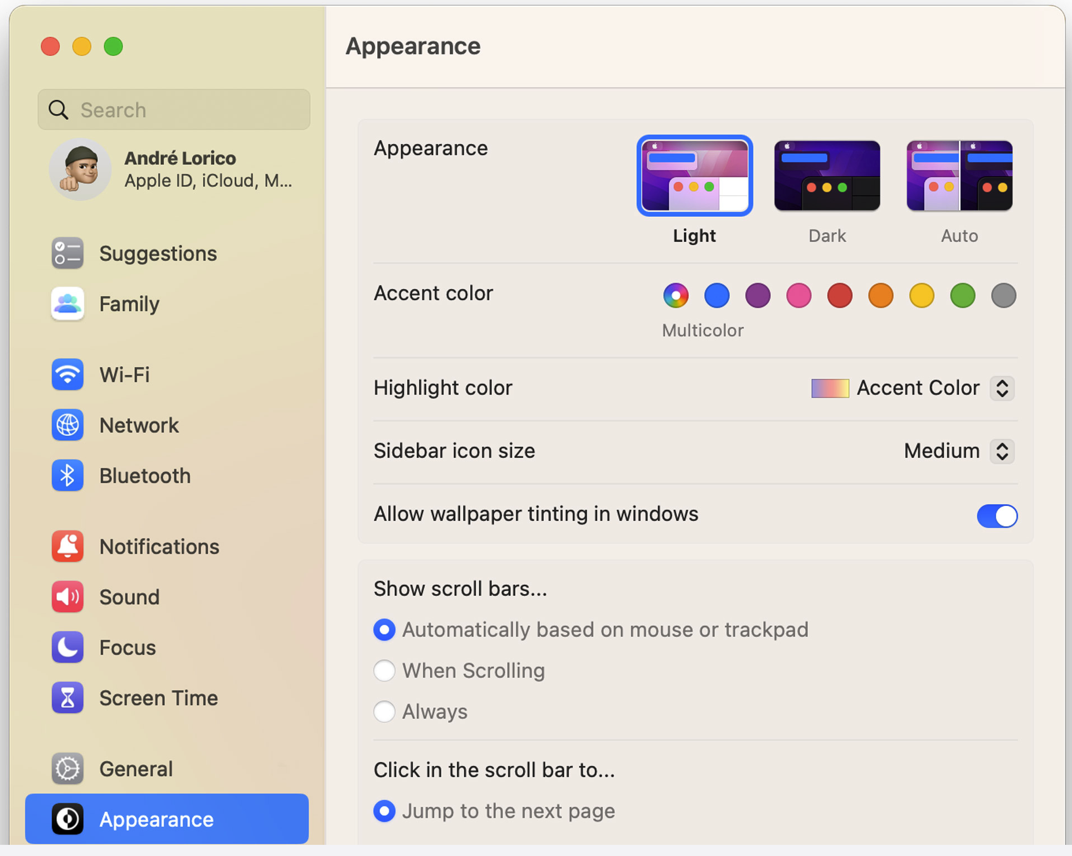Expand the Sidebar icon size menu
1072x856 pixels.
[1001, 451]
